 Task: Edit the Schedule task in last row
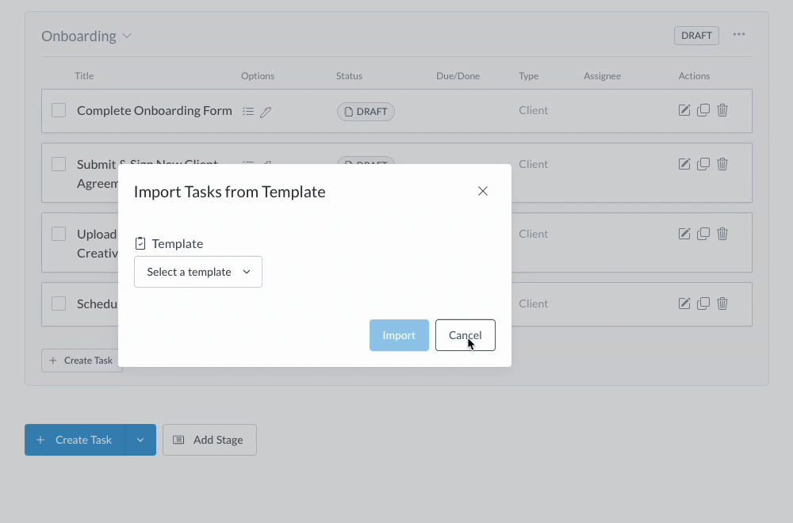click(684, 303)
